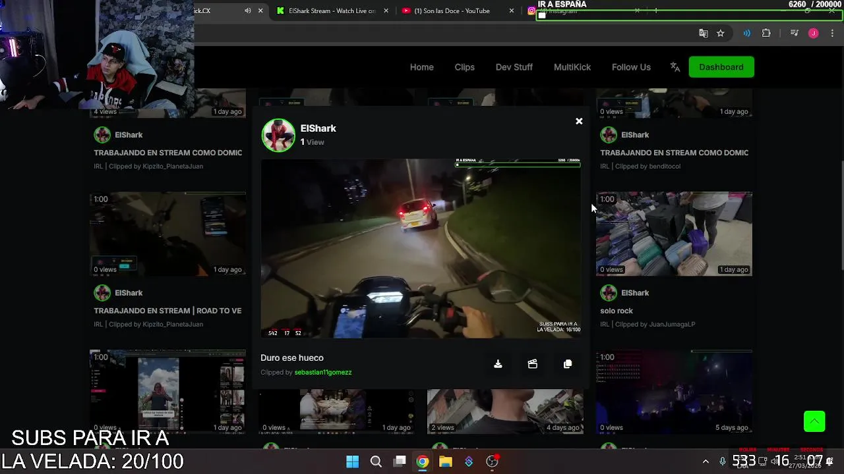Click the microphone tray icon
844x474 pixels.
[723, 461]
